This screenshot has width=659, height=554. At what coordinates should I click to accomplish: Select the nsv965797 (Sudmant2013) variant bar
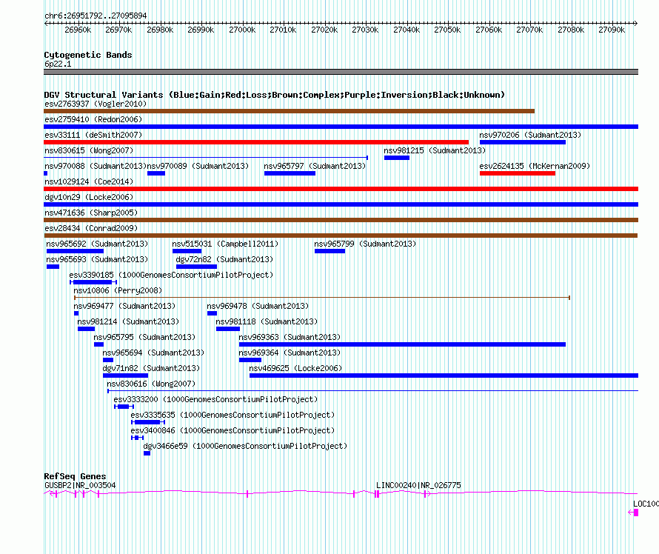click(x=290, y=173)
